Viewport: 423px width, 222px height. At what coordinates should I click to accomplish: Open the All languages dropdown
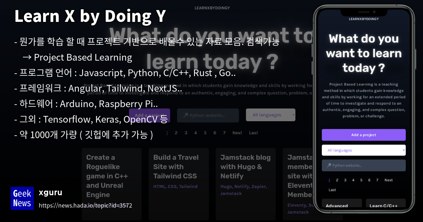click(271, 115)
